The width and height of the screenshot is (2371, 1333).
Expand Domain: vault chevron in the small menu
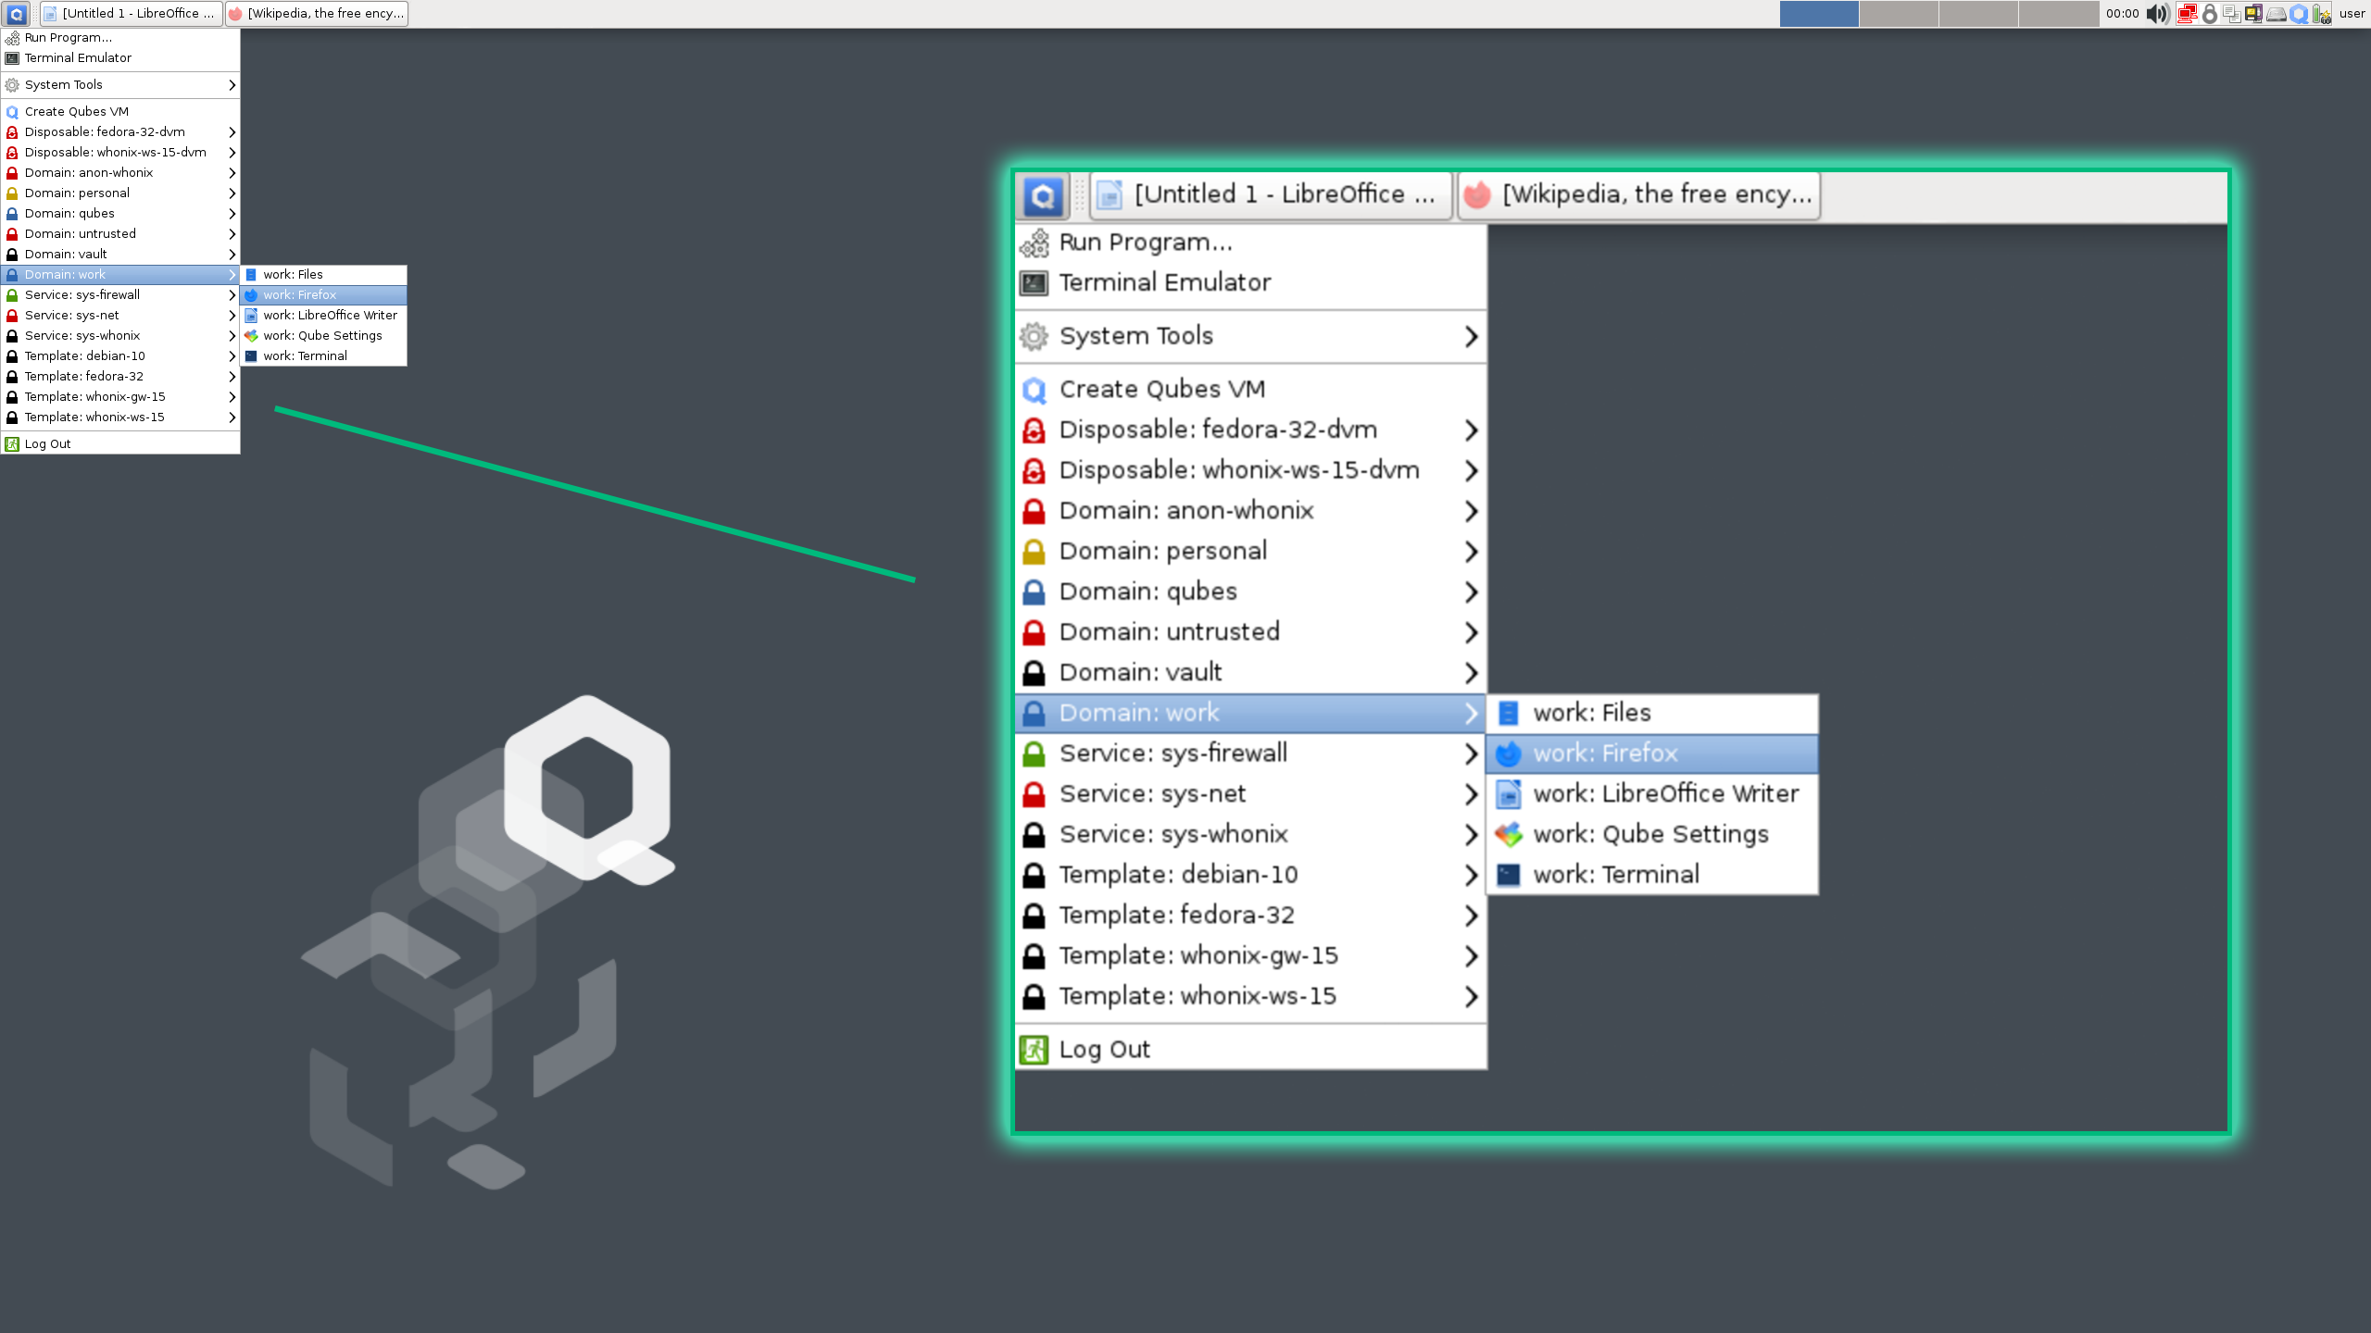coord(232,255)
